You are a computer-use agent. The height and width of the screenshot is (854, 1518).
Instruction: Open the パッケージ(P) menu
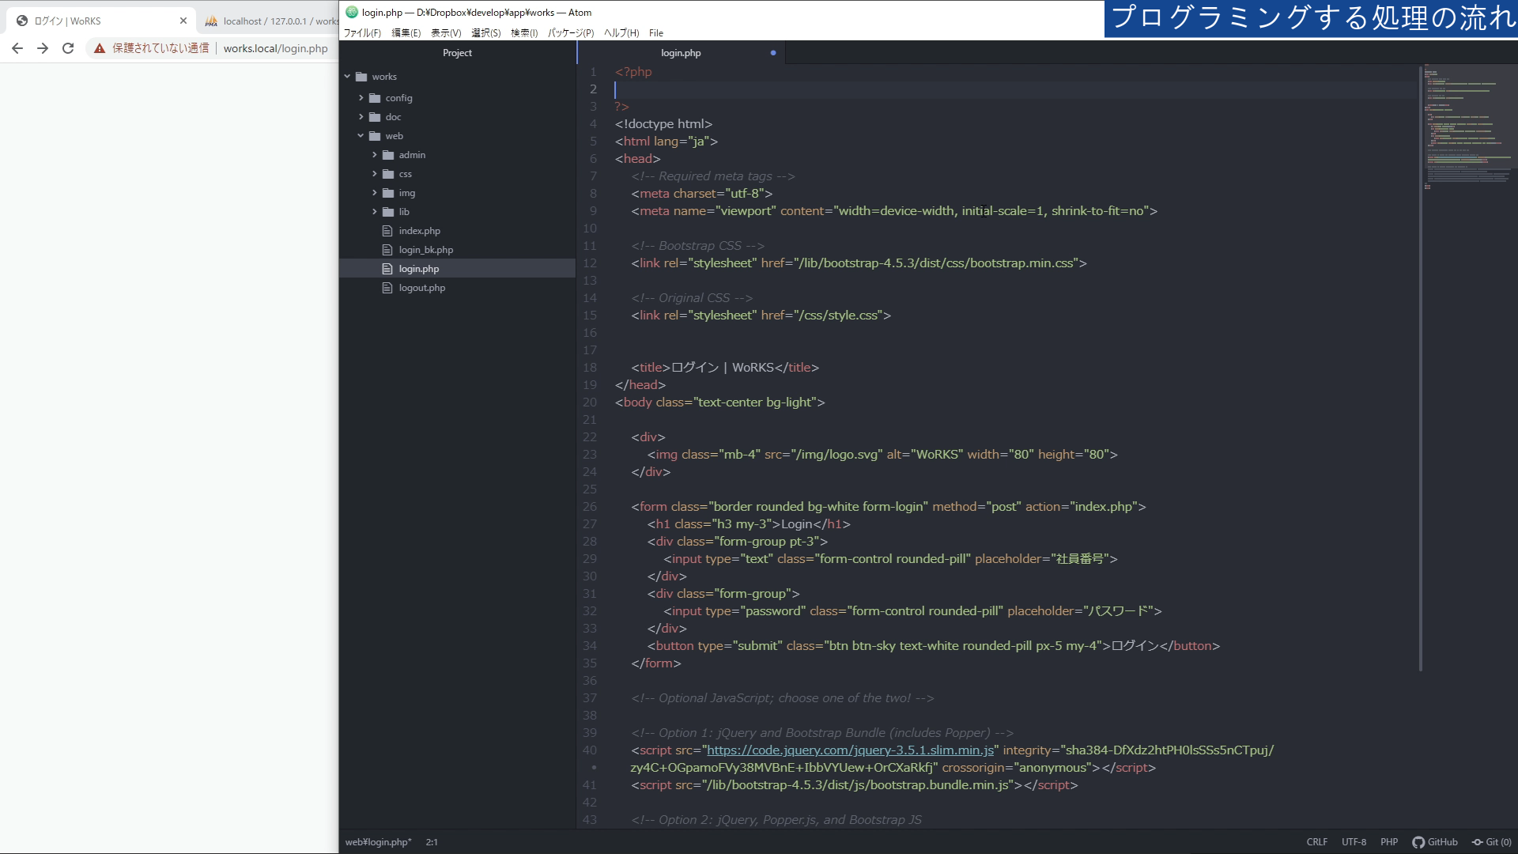click(x=571, y=33)
